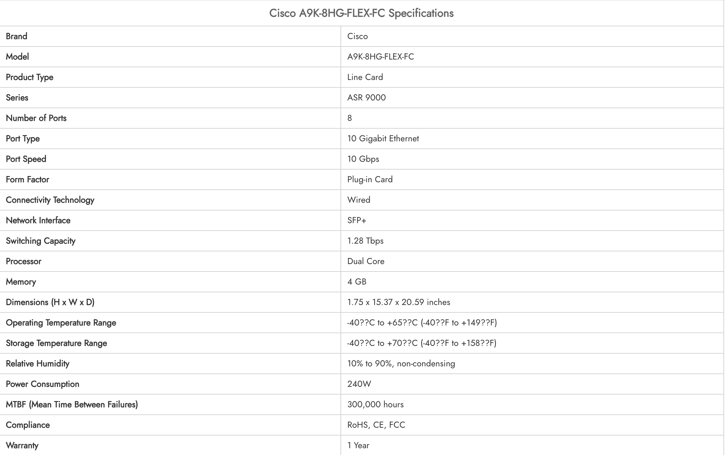
Task: Click the Operating Temperature Range label
Action: click(61, 323)
